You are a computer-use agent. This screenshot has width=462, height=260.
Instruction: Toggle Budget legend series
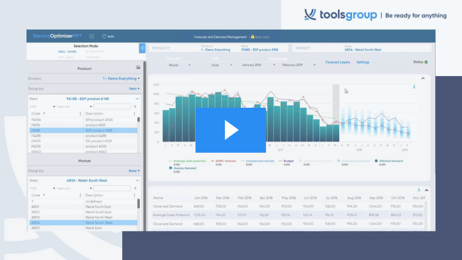coord(286,161)
